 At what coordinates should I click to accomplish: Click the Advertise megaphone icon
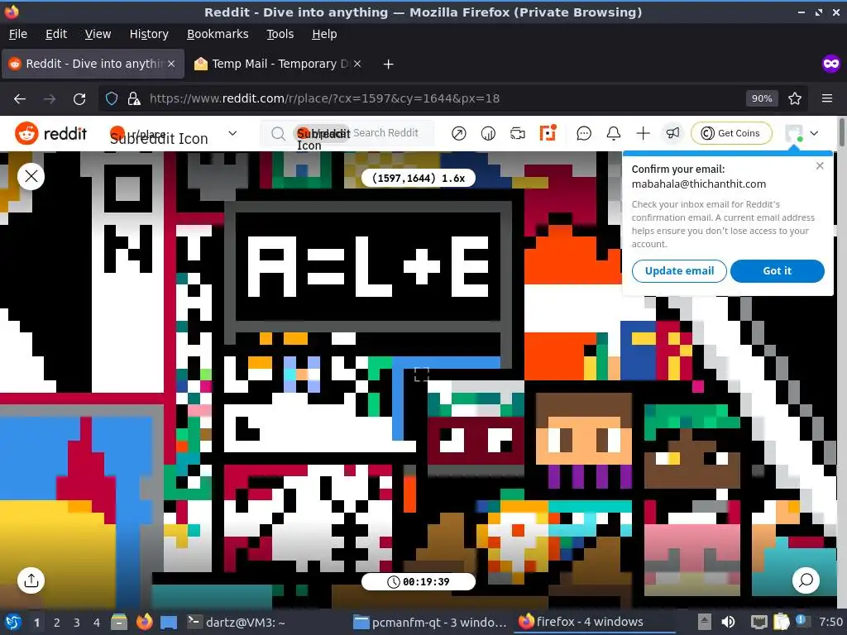pos(672,133)
